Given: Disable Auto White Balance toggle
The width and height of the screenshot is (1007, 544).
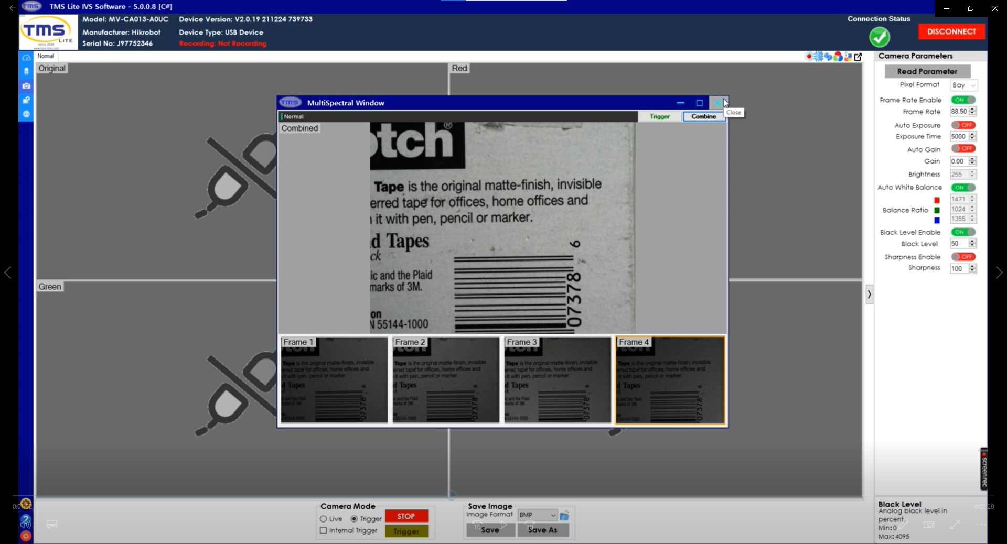Looking at the screenshot, I should pos(964,188).
